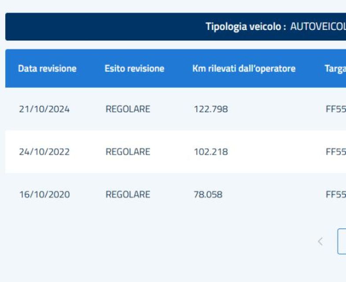Select the current page number box
Image resolution: width=346 pixels, height=282 pixels.
tap(342, 241)
